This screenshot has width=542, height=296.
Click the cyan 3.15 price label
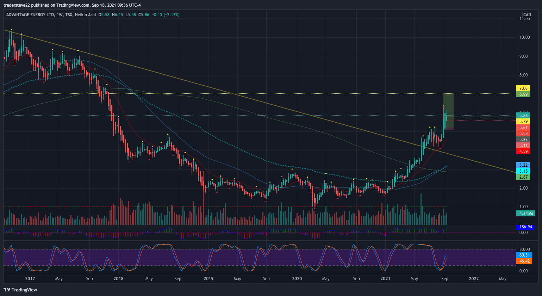523,171
